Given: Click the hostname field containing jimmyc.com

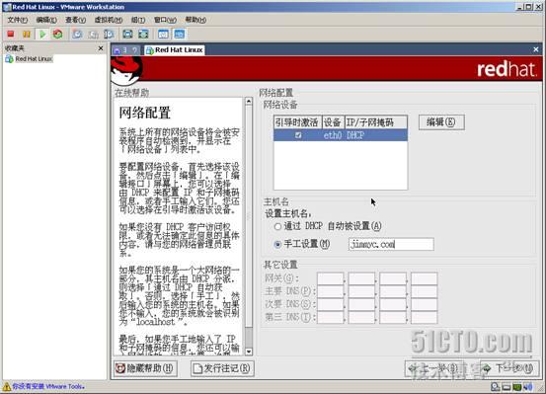Looking at the screenshot, I should 391,244.
